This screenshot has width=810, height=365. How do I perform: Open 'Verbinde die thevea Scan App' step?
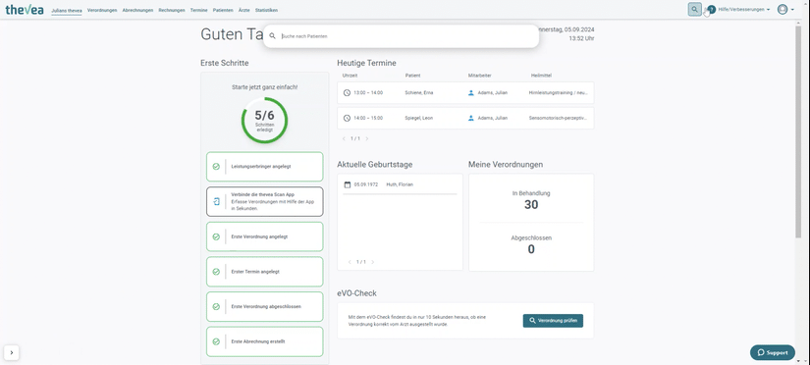click(x=264, y=201)
